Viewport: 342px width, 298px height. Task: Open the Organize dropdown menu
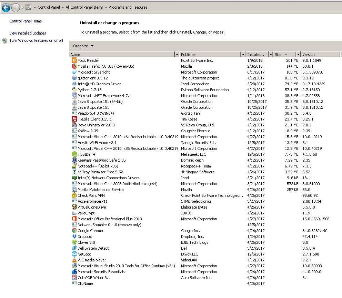(83, 46)
